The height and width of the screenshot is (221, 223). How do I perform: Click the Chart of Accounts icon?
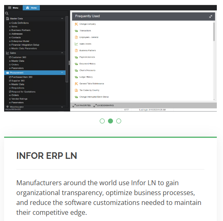click(x=76, y=70)
